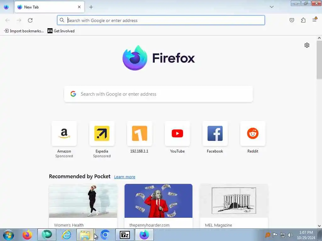Open a new tab with plus button
This screenshot has width=322, height=241.
click(x=91, y=7)
